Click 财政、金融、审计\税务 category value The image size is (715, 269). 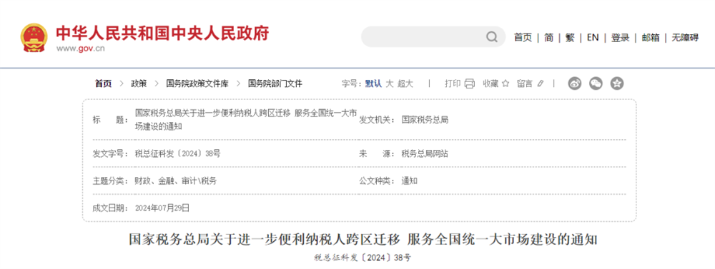coord(176,181)
